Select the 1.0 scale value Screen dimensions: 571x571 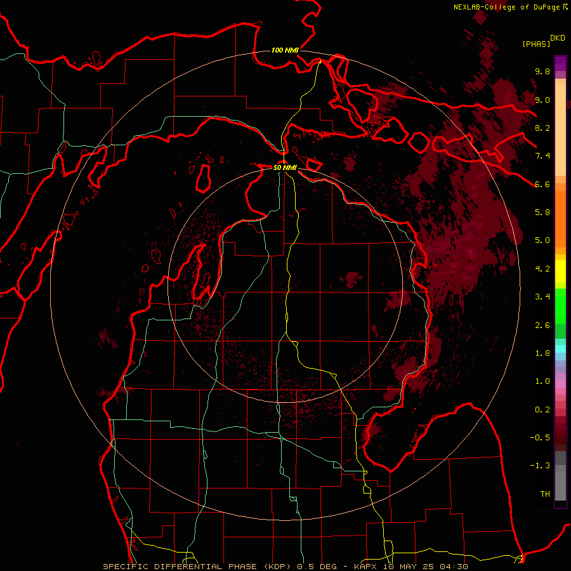coord(542,381)
